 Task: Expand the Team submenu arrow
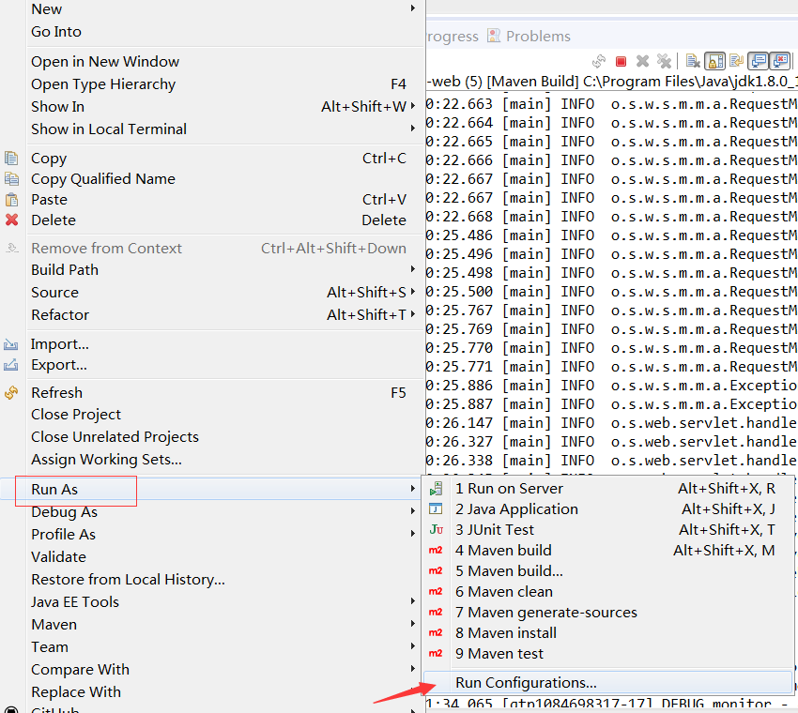413,645
